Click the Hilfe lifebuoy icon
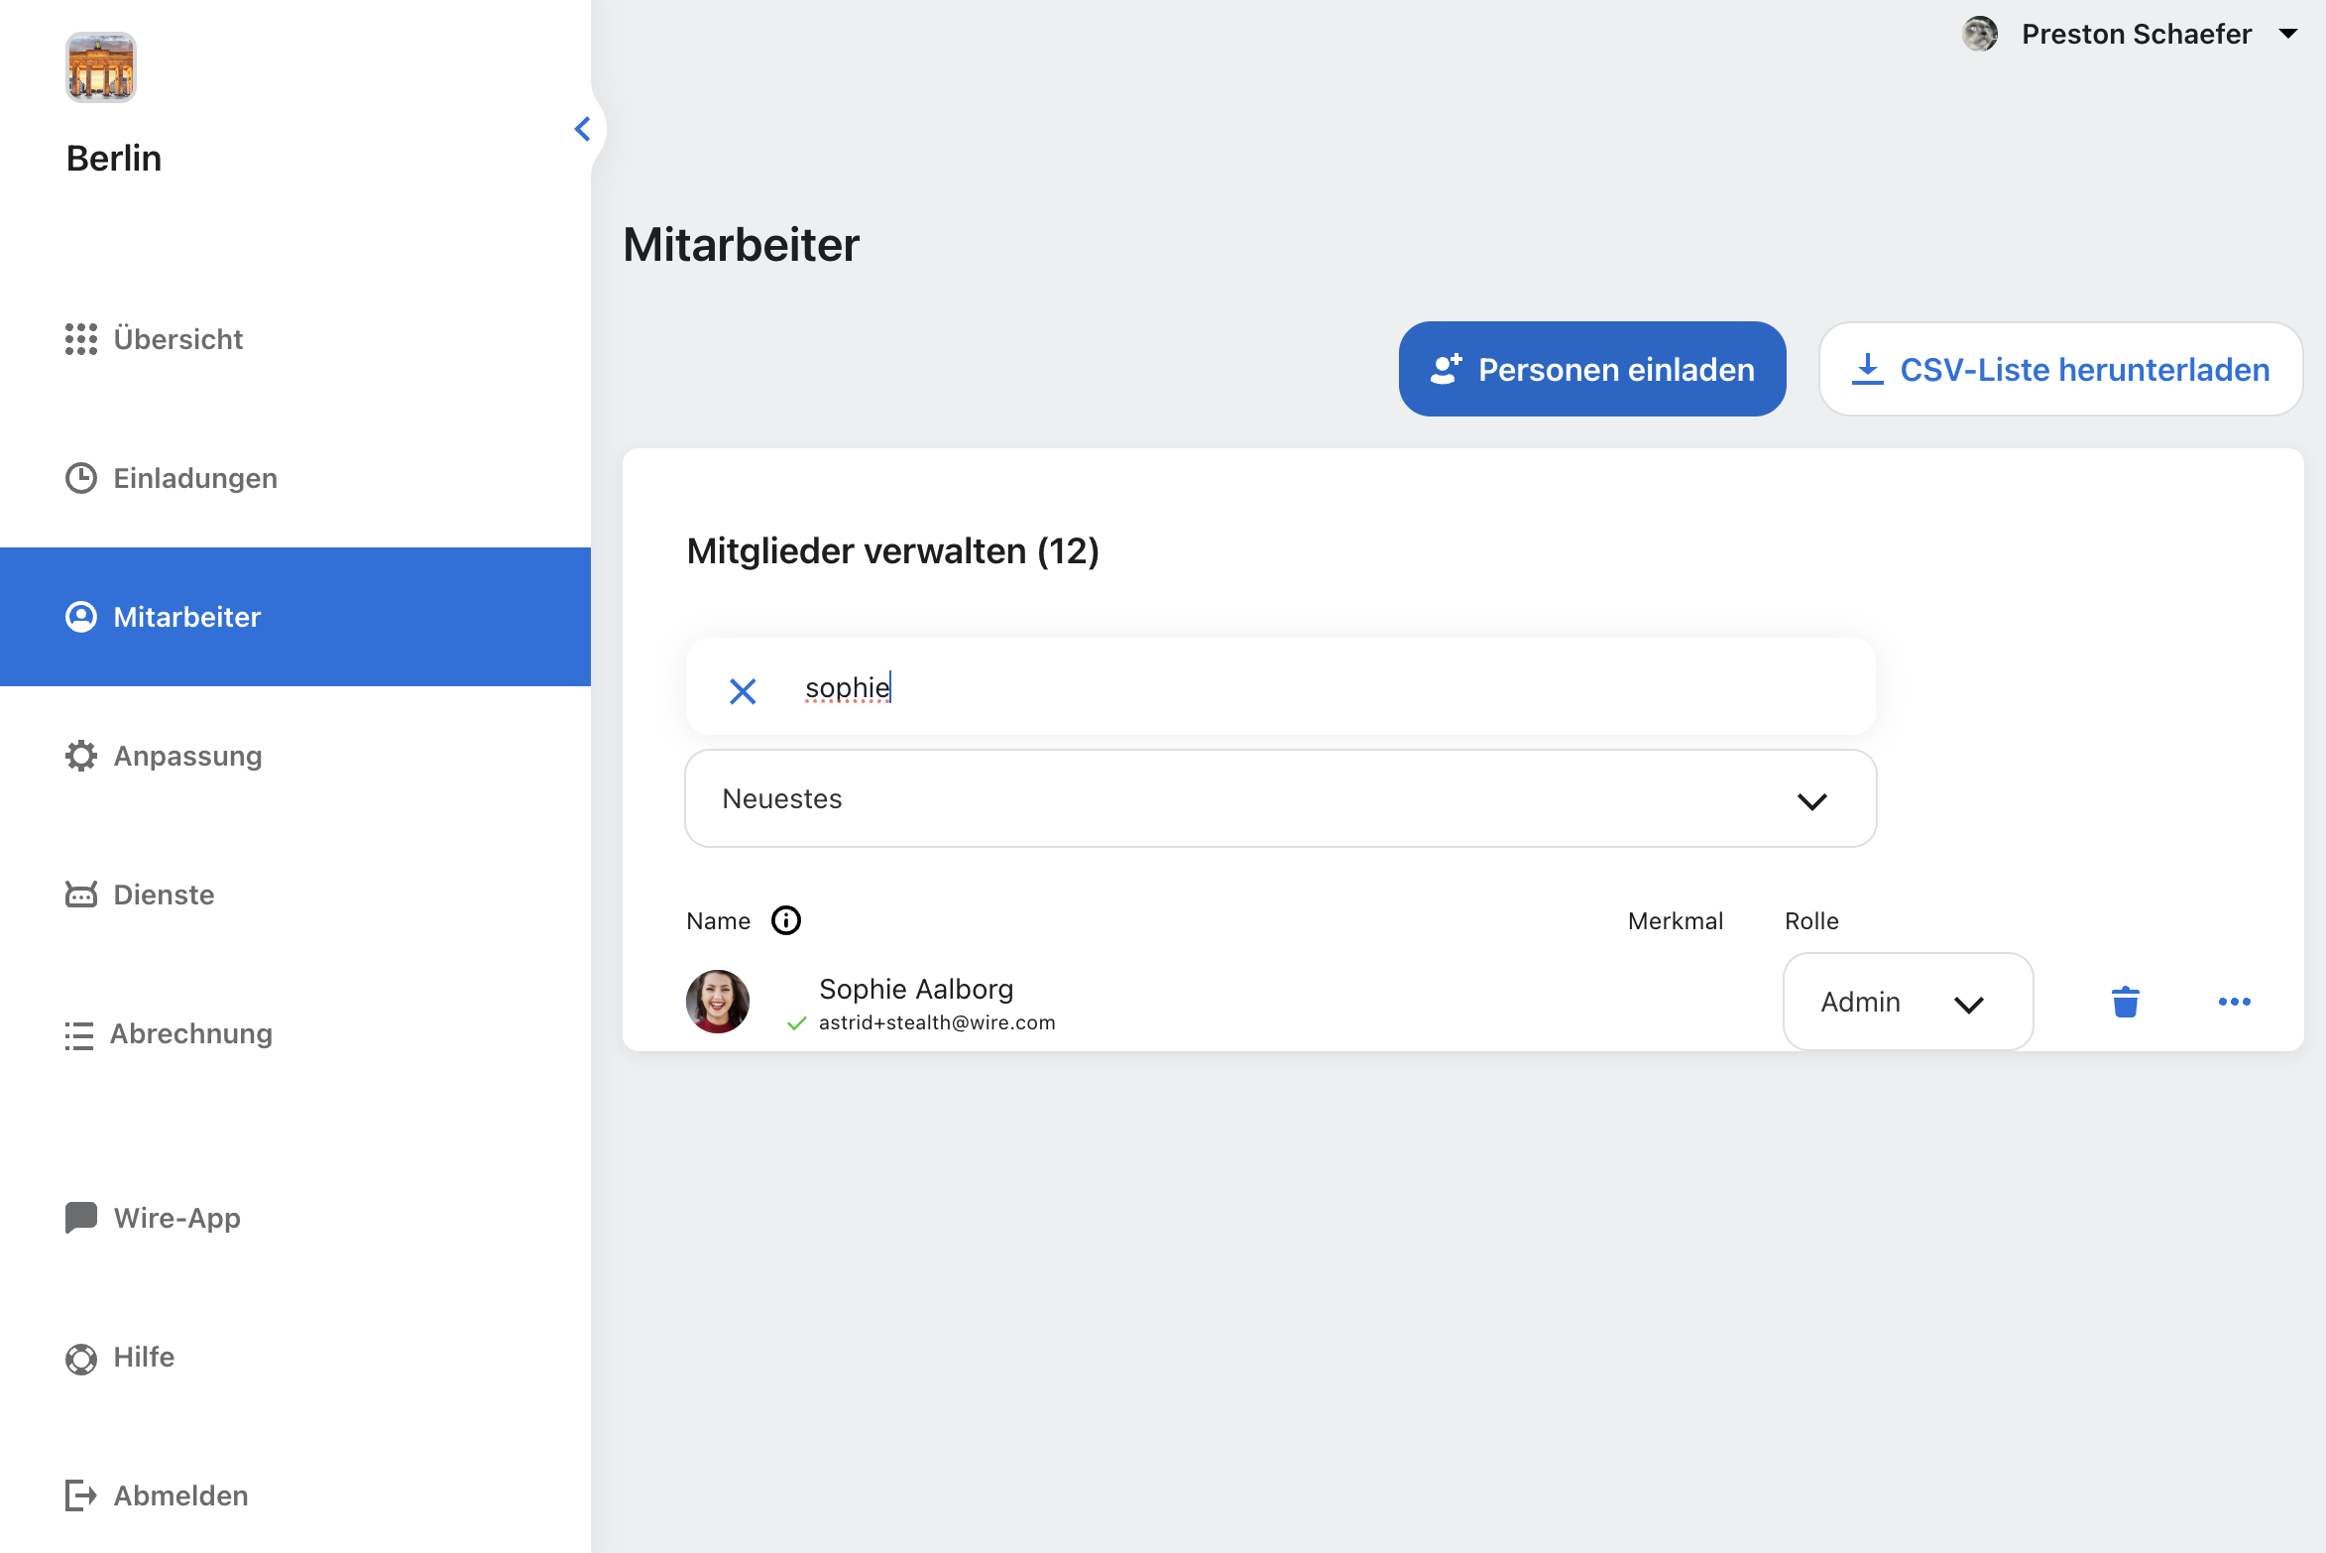The height and width of the screenshot is (1553, 2326). click(x=81, y=1359)
